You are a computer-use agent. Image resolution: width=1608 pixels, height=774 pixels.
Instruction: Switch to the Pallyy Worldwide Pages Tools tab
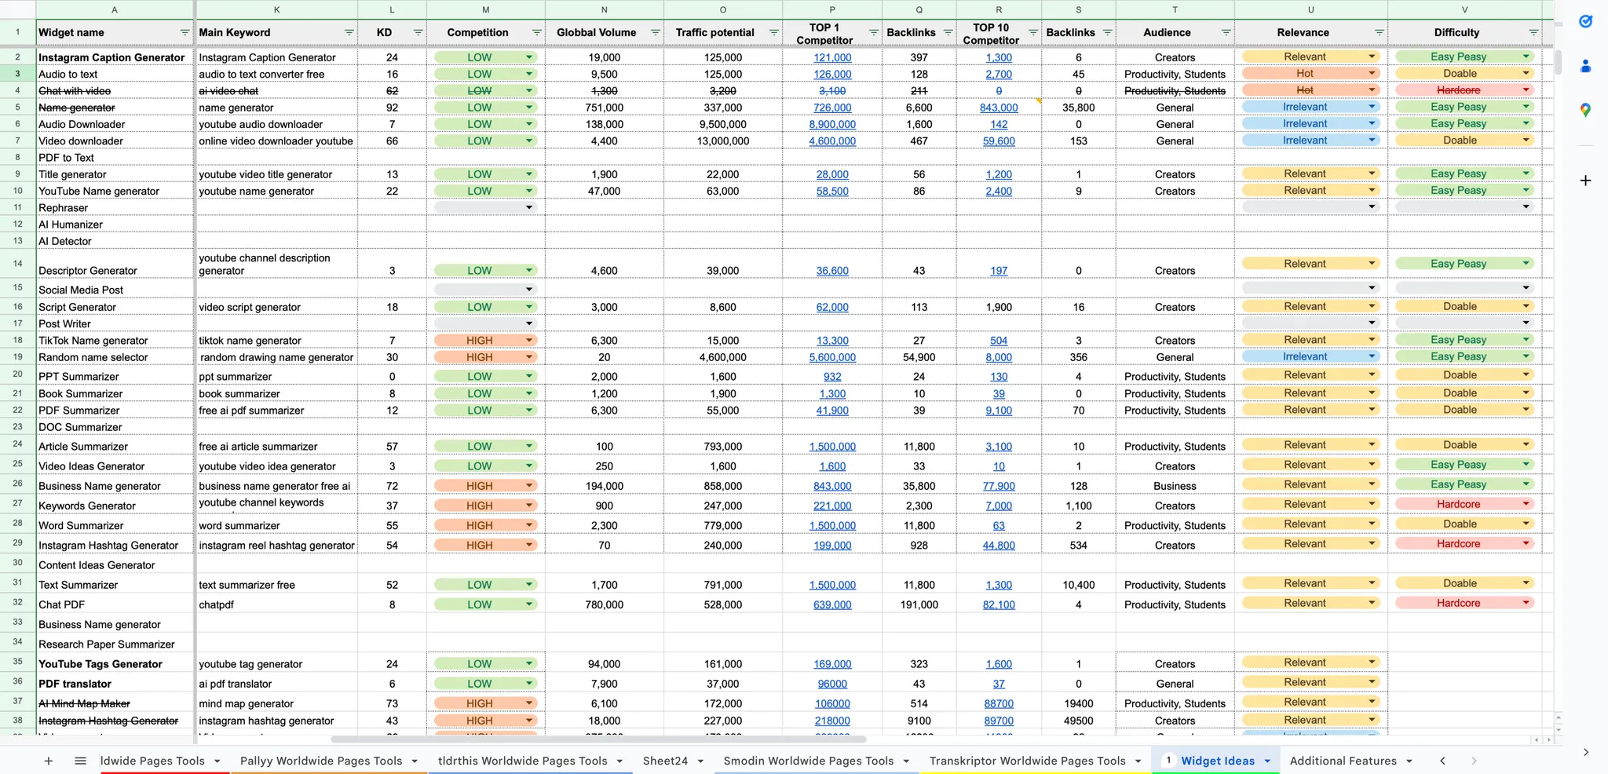321,761
